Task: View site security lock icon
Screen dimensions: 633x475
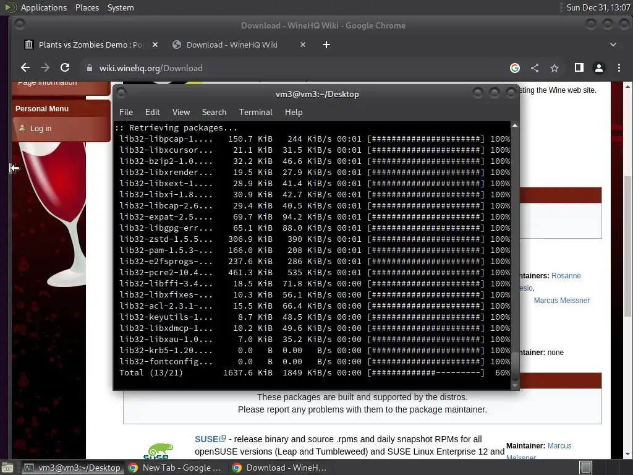Action: 90,68
